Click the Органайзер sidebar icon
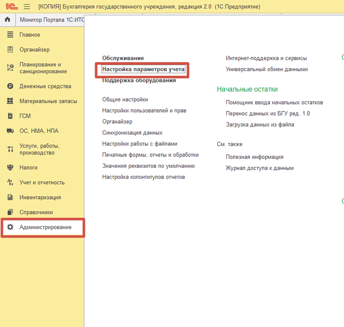344x327 pixels. (x=10, y=49)
